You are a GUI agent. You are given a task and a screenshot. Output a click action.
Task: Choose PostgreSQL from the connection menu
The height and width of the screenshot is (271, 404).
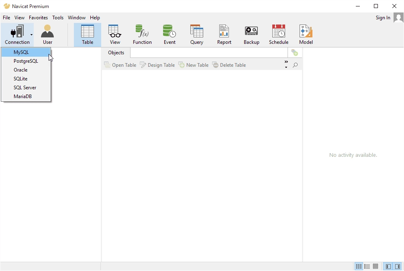tap(26, 61)
